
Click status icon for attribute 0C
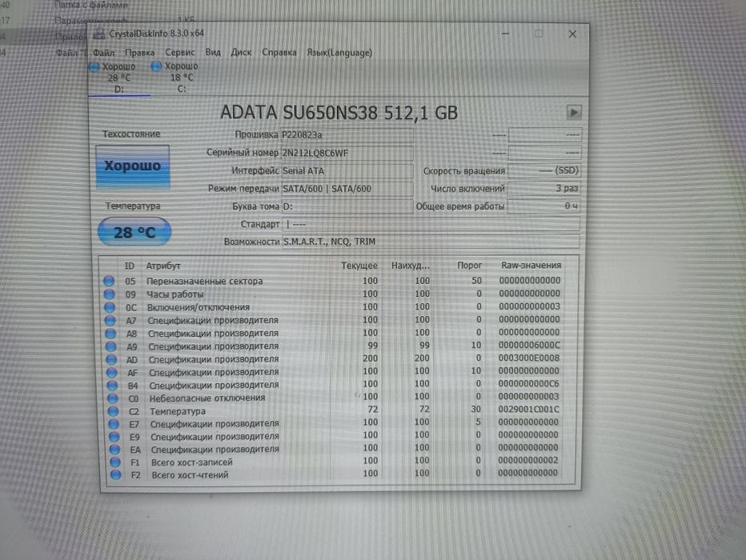point(110,307)
